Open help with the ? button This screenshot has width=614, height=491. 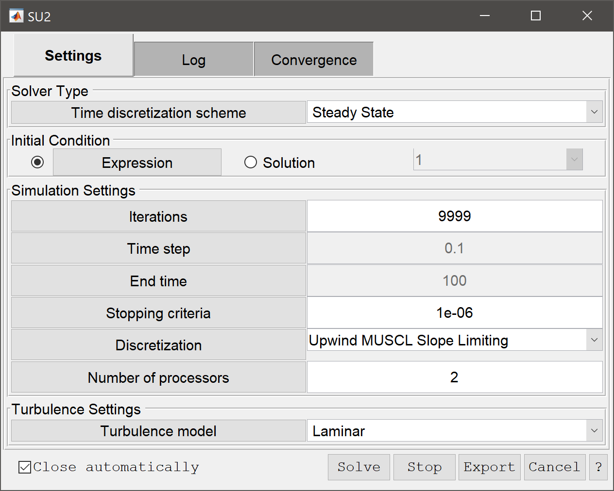(x=598, y=467)
